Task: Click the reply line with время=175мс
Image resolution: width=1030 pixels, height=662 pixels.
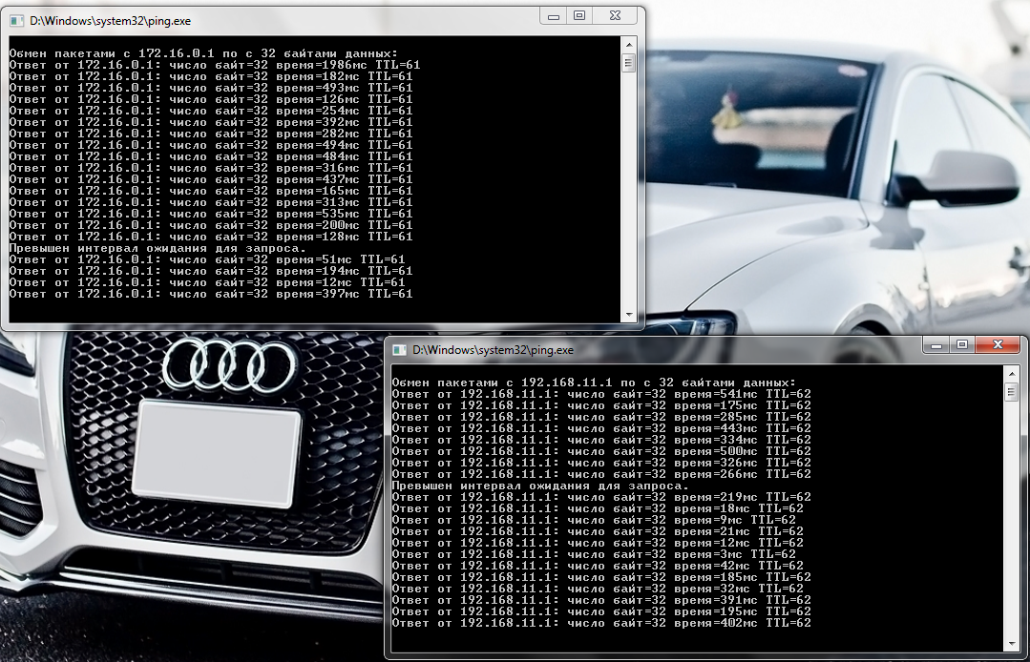Action: pyautogui.click(x=601, y=405)
